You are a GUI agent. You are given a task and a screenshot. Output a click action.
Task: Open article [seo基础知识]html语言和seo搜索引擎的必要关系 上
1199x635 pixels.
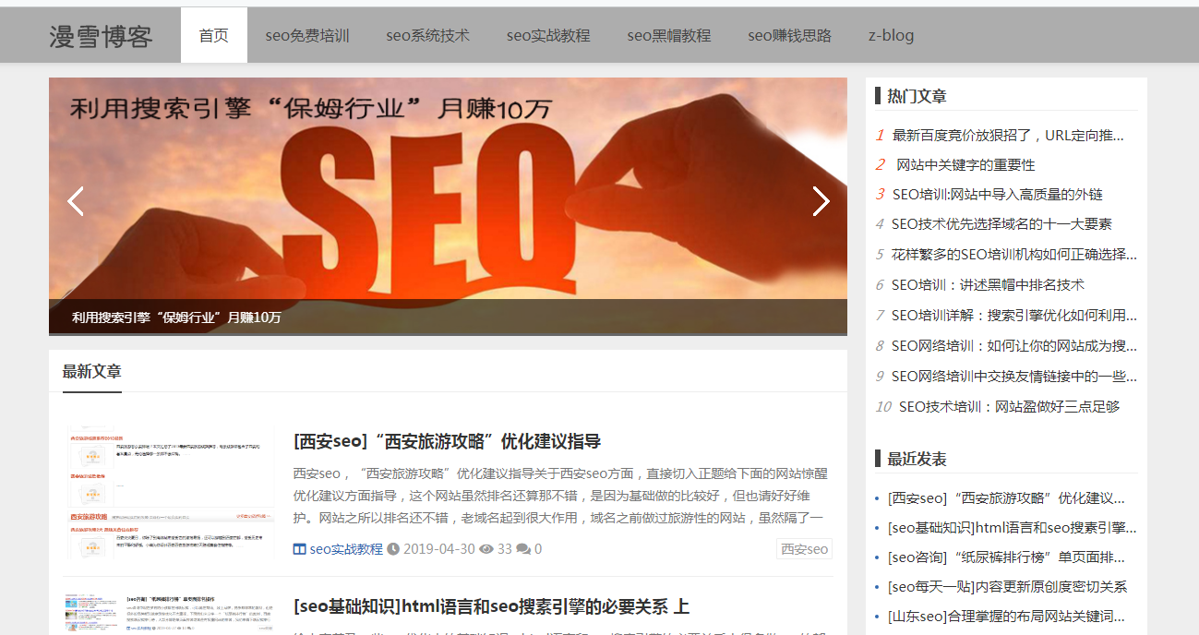(x=491, y=606)
